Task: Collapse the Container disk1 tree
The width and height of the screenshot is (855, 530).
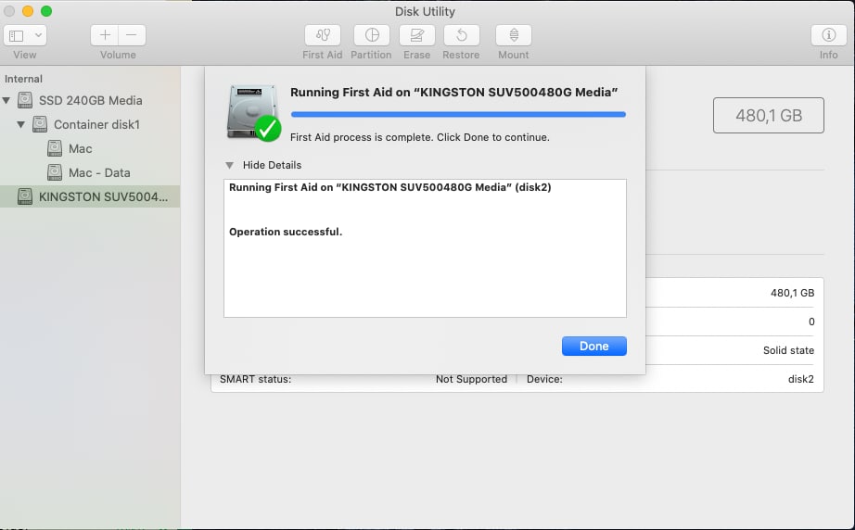Action: click(20, 124)
